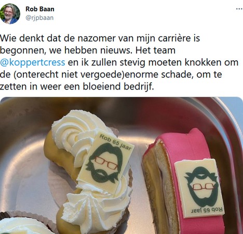Open Rob Baan's profile avatar picture
This screenshot has width=243, height=234.
pos(10,14)
